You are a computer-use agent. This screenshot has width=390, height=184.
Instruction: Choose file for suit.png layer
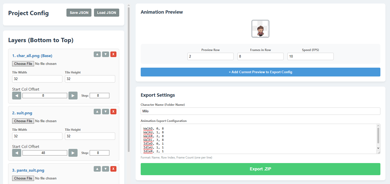(23, 121)
